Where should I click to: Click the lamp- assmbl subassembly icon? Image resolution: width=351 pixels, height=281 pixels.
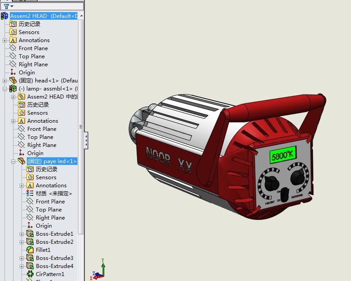point(13,89)
